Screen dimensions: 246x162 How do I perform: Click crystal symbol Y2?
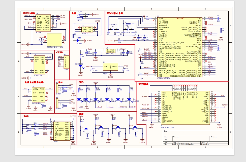coord(128,29)
